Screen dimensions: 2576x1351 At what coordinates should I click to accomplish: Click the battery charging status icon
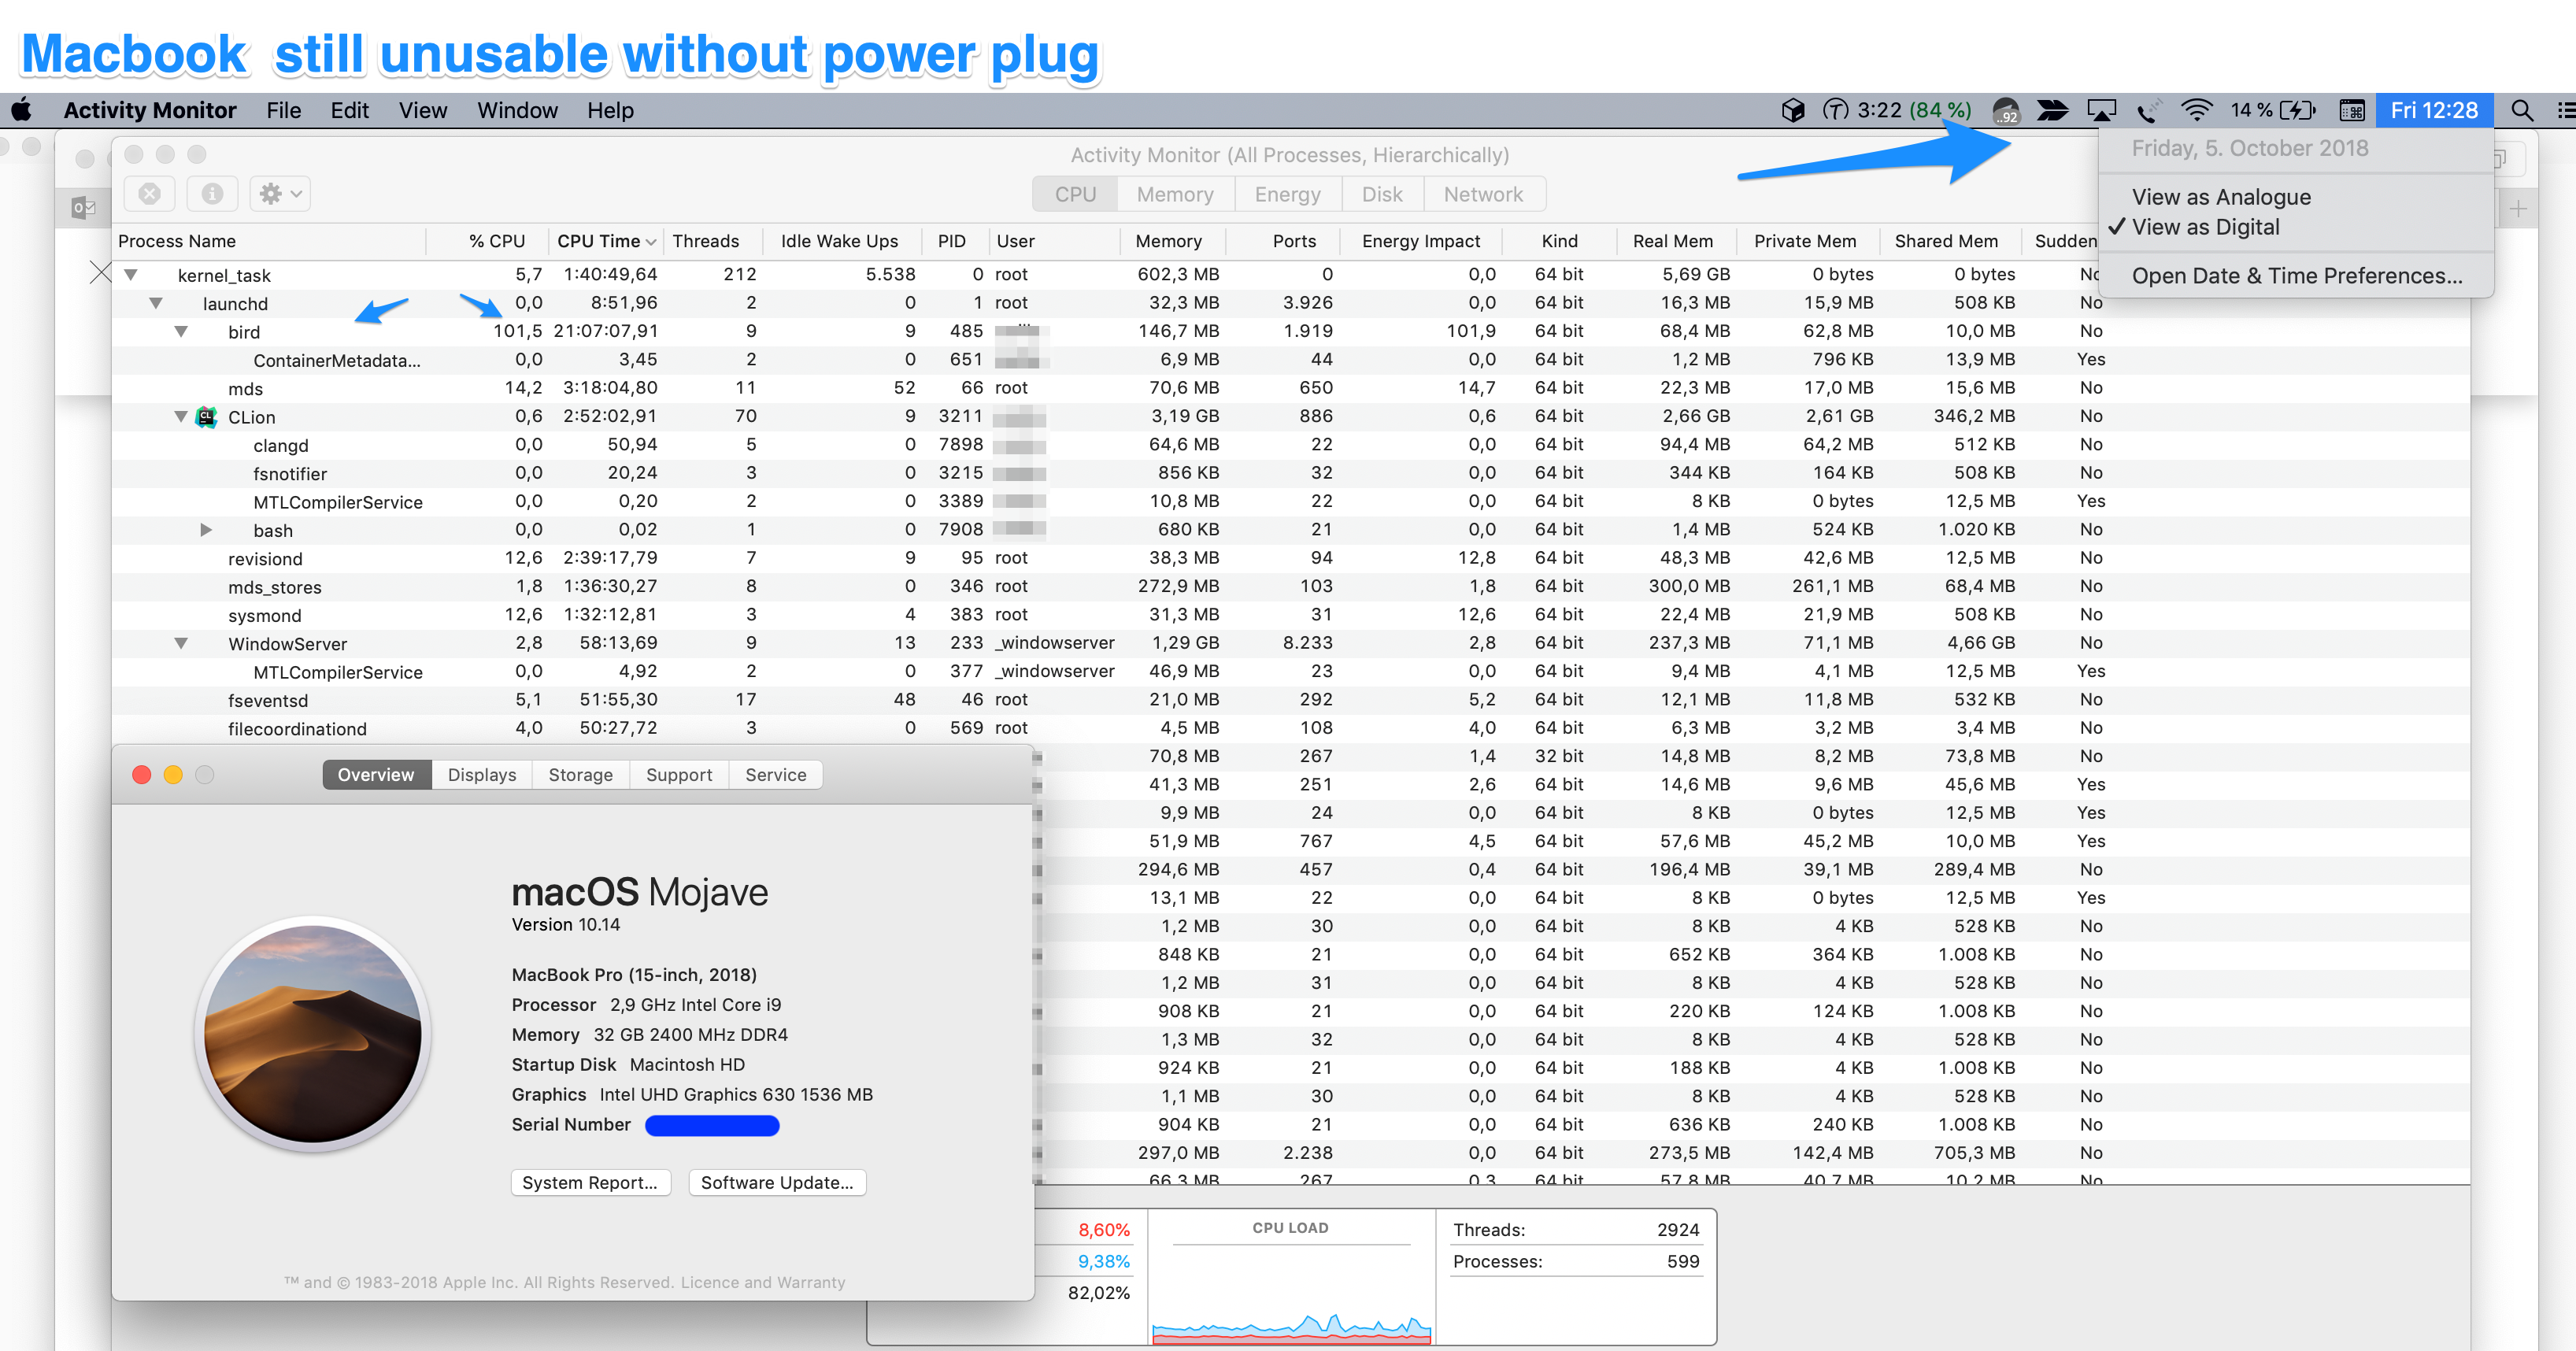click(2297, 110)
